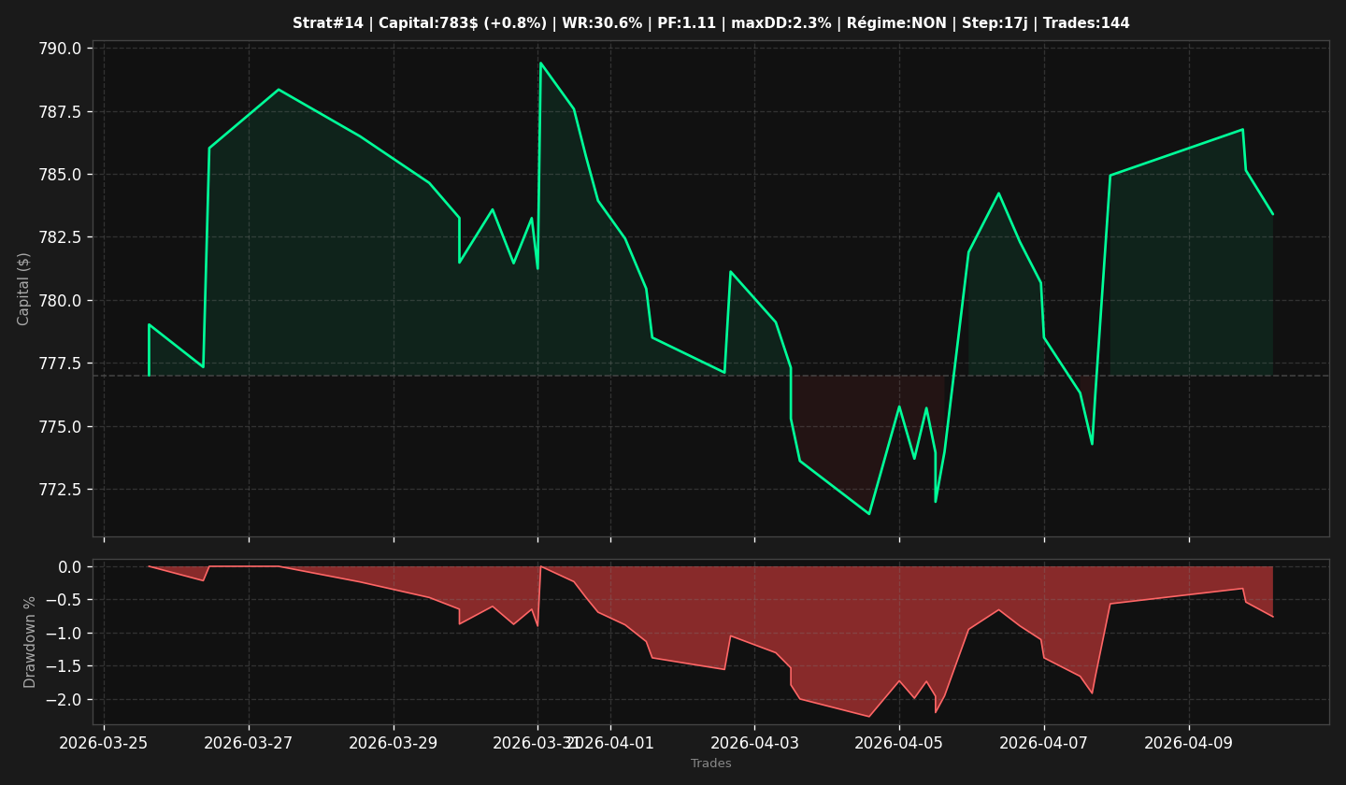1346x785 pixels.
Task: Click the -2.0 drawdown tick label
Action: click(x=65, y=700)
